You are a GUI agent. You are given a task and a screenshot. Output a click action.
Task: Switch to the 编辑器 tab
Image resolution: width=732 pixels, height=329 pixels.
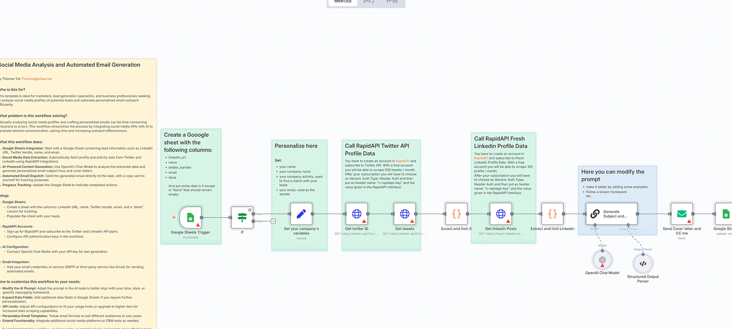pyautogui.click(x=342, y=2)
